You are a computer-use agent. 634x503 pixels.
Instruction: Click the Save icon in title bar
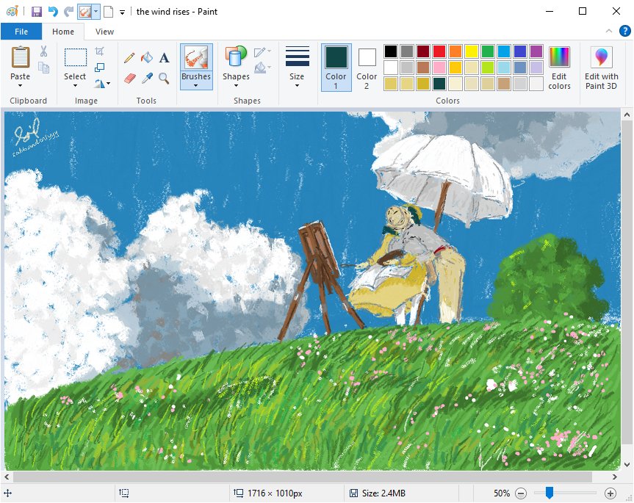(x=37, y=11)
